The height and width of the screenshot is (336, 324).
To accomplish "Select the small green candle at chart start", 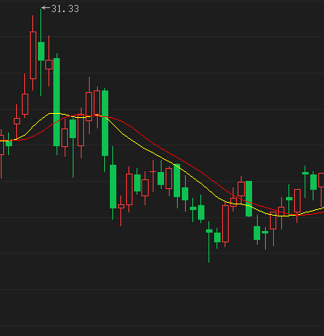I will [x=9, y=143].
